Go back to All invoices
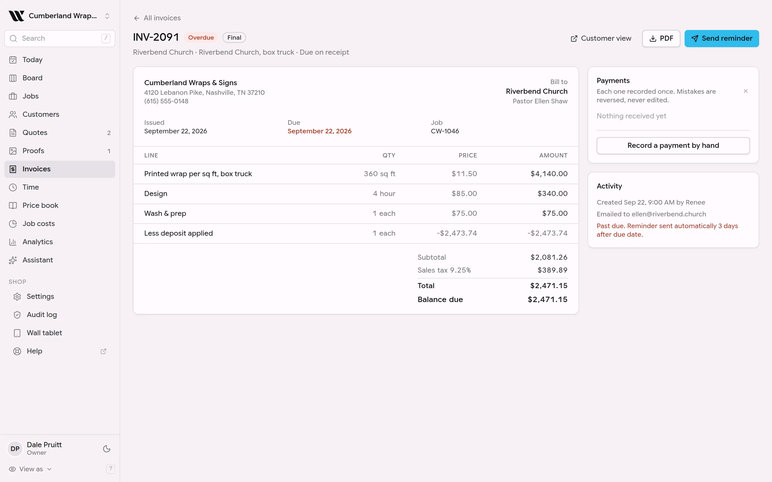772x482 pixels. [157, 18]
